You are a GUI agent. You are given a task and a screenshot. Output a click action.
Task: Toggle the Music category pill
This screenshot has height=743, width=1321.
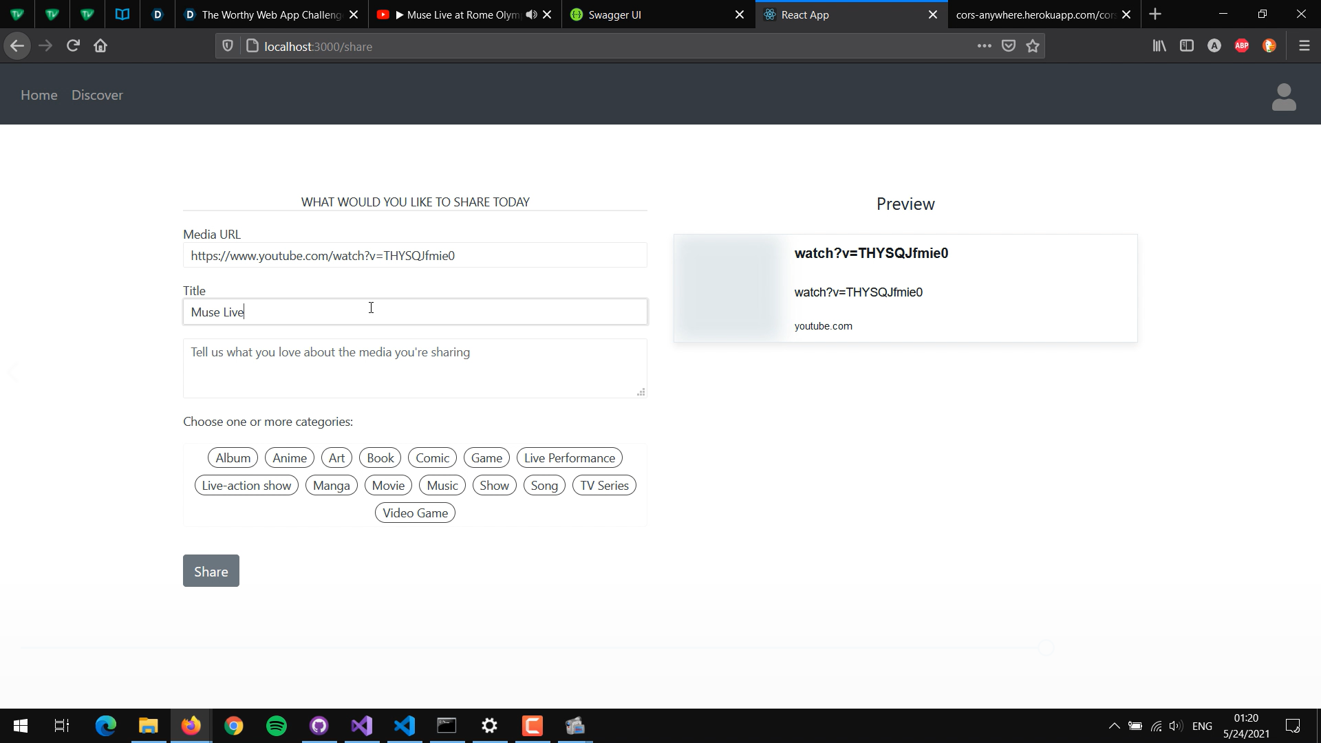[442, 486]
